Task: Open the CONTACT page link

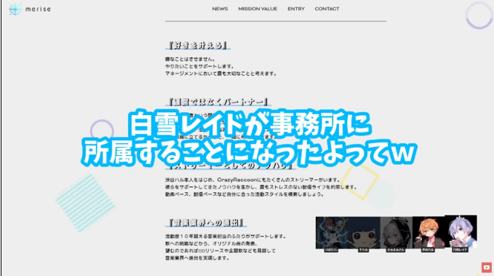Action: pyautogui.click(x=327, y=9)
